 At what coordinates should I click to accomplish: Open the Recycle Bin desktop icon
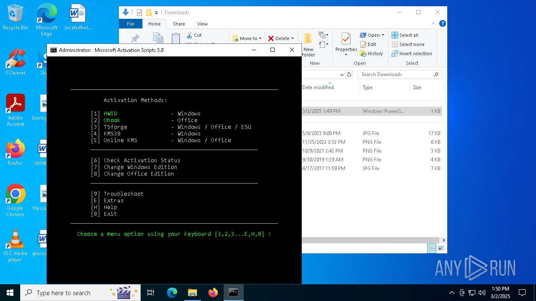pyautogui.click(x=15, y=18)
